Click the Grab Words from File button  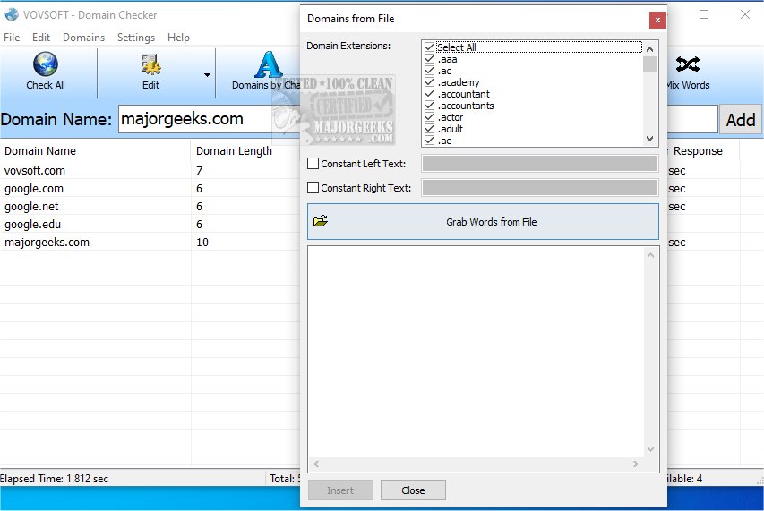pos(483,221)
